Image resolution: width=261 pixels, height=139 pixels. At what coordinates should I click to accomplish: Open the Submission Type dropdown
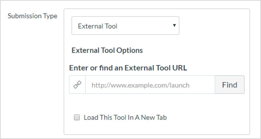point(125,26)
